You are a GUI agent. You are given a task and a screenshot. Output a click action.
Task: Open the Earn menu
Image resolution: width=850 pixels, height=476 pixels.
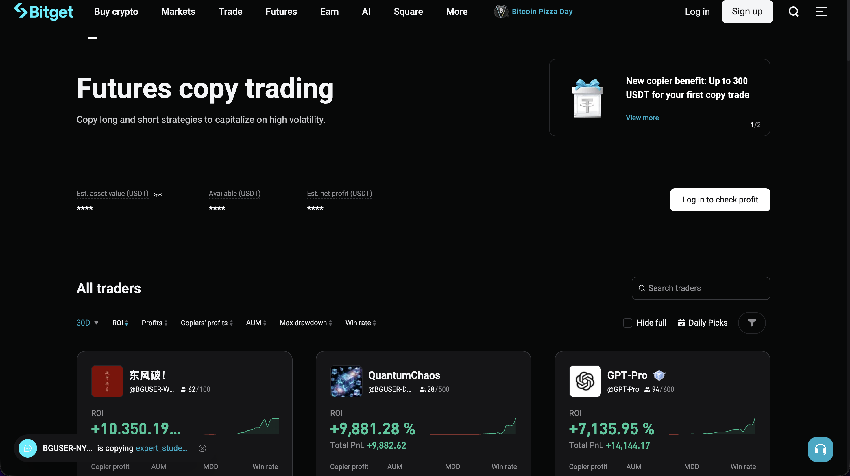(329, 12)
